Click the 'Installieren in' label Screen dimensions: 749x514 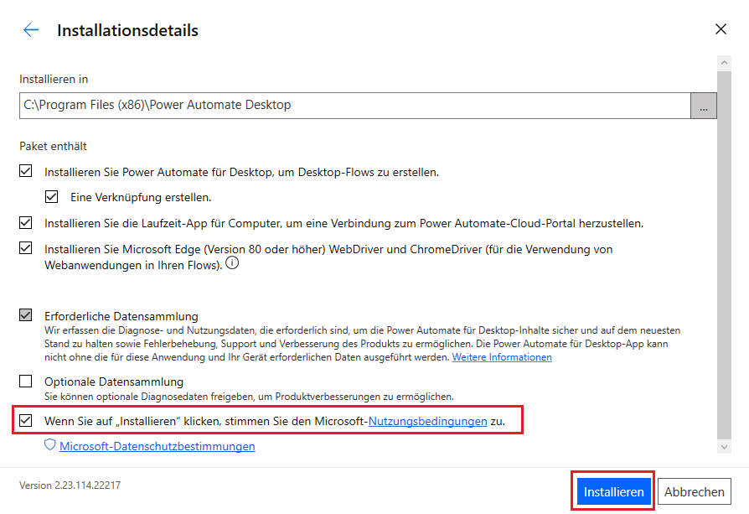(54, 79)
